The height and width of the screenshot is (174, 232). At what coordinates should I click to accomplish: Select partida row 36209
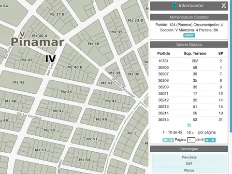click(x=189, y=87)
